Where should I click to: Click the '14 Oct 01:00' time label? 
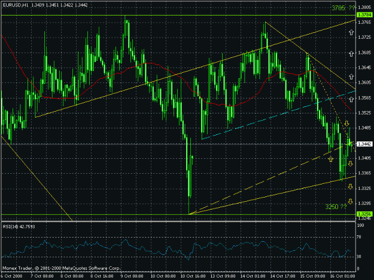pos(253,276)
